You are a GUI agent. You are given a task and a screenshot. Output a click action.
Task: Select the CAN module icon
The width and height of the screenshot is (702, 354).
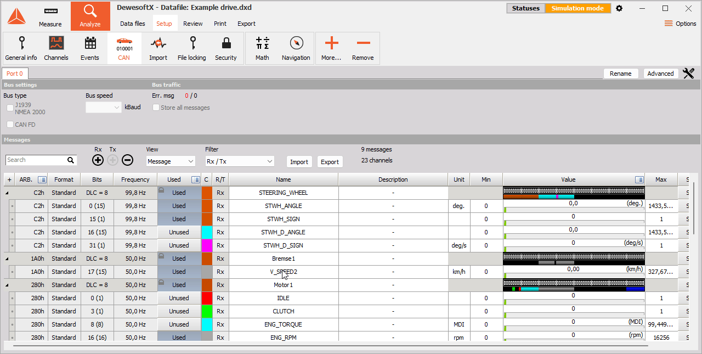[124, 48]
